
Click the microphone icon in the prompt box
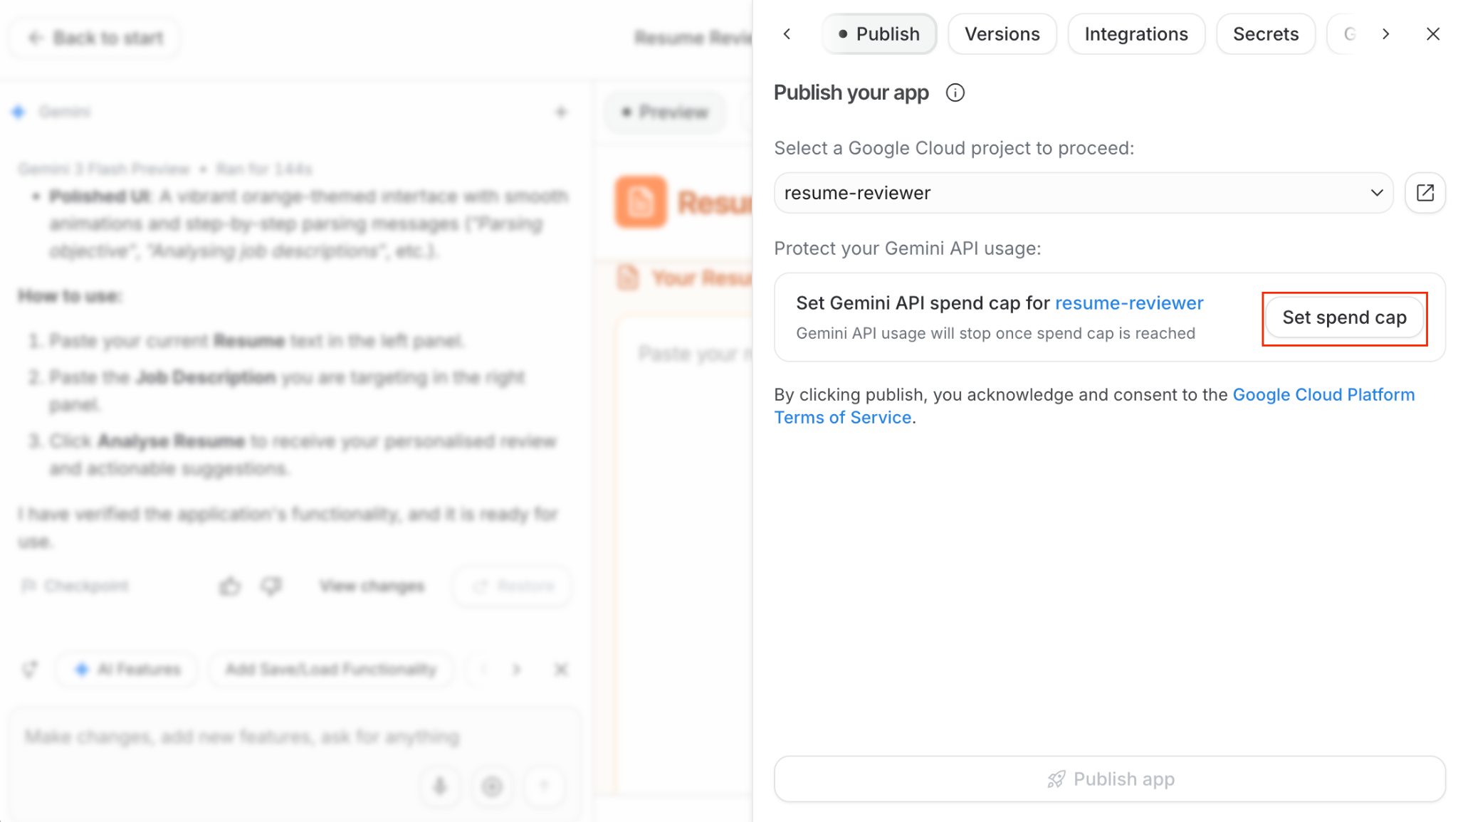pos(440,786)
